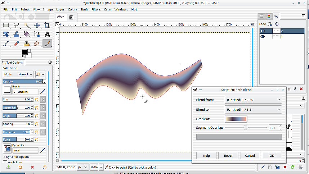Select the Paintbrush tool
Viewport: 309px width, 174px height.
tap(47, 43)
